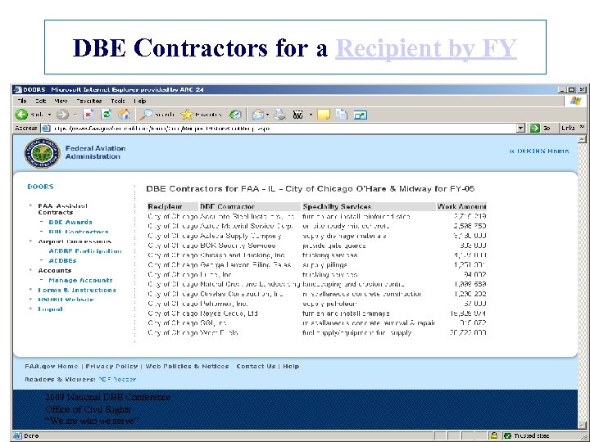Click the FAA seal logo

tap(42, 153)
